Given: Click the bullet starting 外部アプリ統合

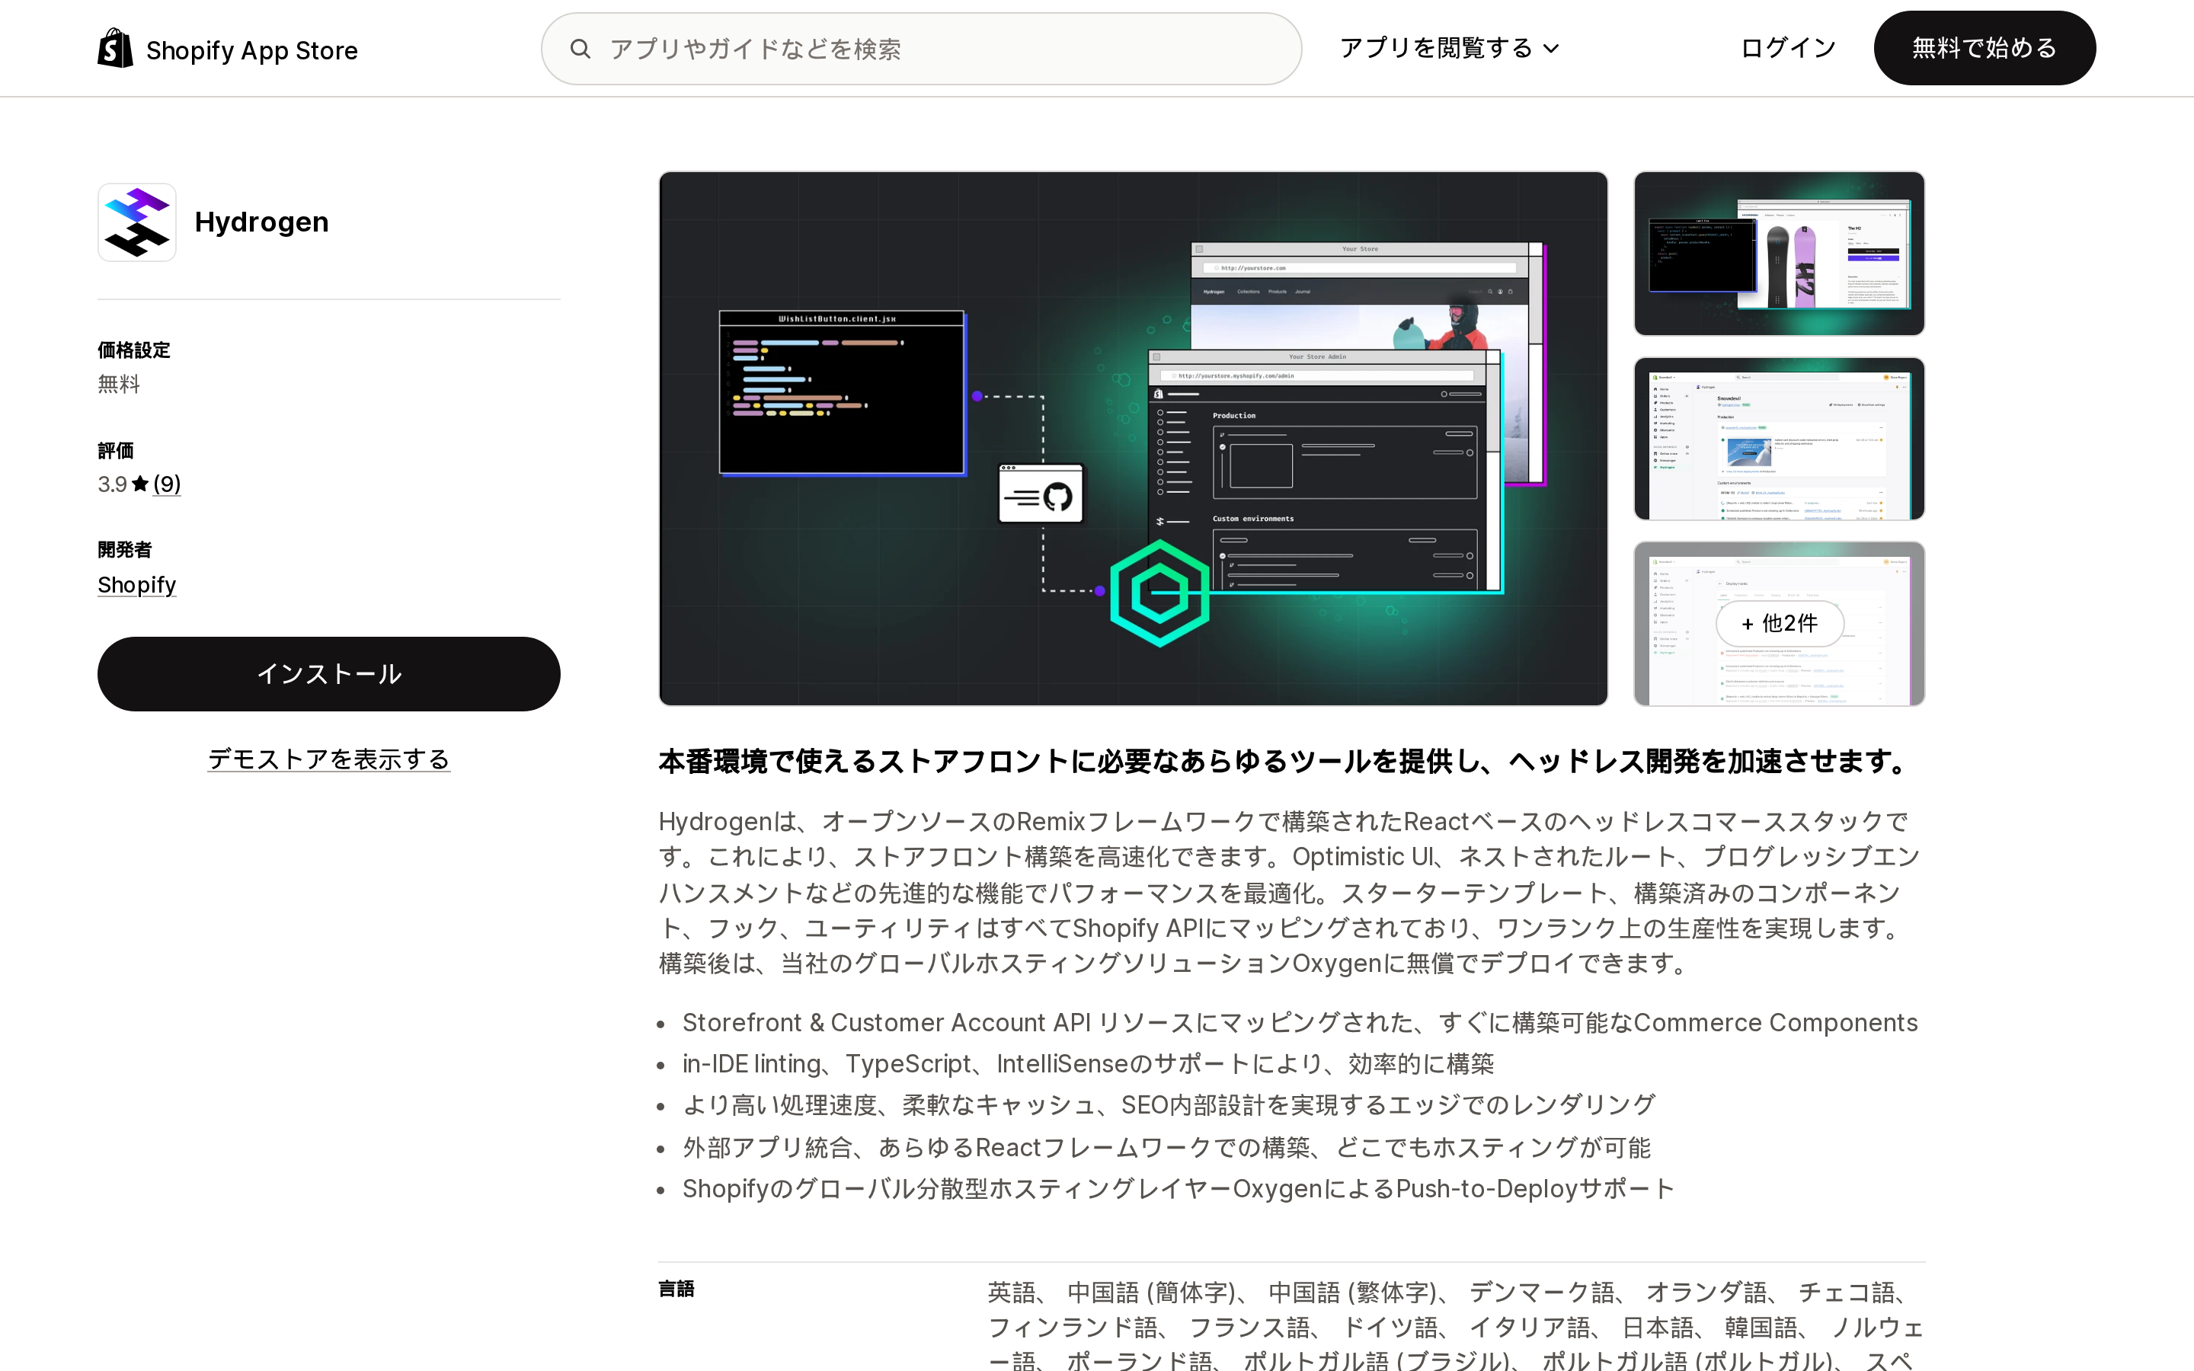Looking at the screenshot, I should pyautogui.click(x=1167, y=1148).
